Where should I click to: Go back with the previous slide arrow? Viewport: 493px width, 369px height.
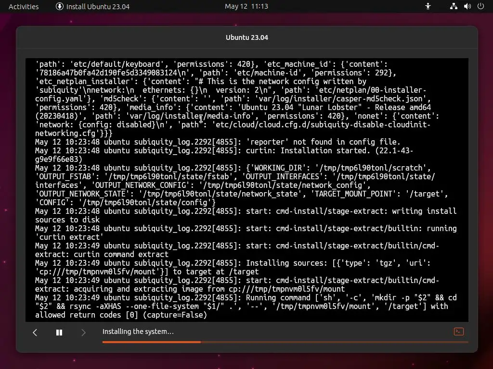[35, 332]
